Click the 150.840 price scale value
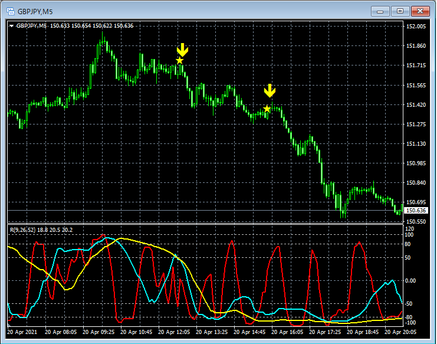Viewport: 437px width, 344px height. (416, 183)
